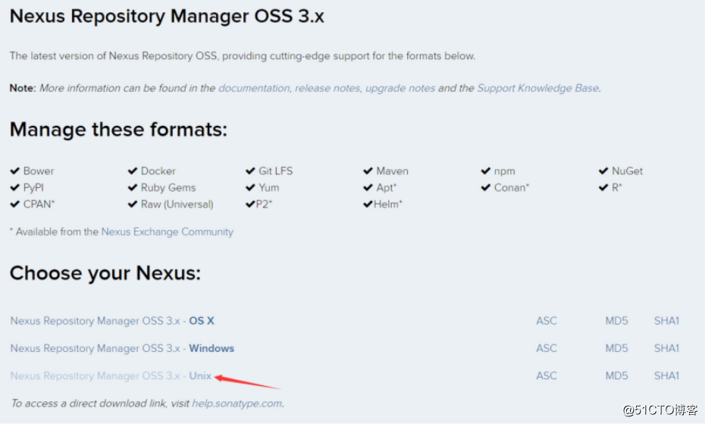Download Nexus Repository Manager OSS 3.x OS X

(x=112, y=321)
